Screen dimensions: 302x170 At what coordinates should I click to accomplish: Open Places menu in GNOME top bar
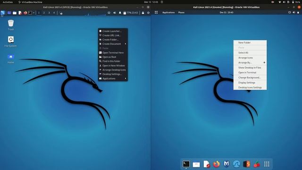(181, 13)
